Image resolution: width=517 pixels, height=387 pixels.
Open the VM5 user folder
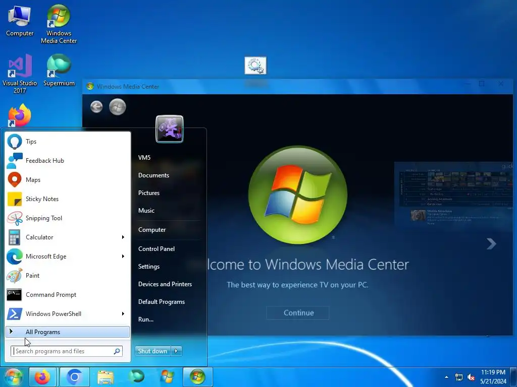[144, 158]
